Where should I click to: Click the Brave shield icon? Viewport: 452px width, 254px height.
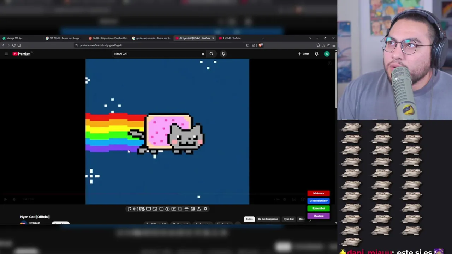point(261,45)
